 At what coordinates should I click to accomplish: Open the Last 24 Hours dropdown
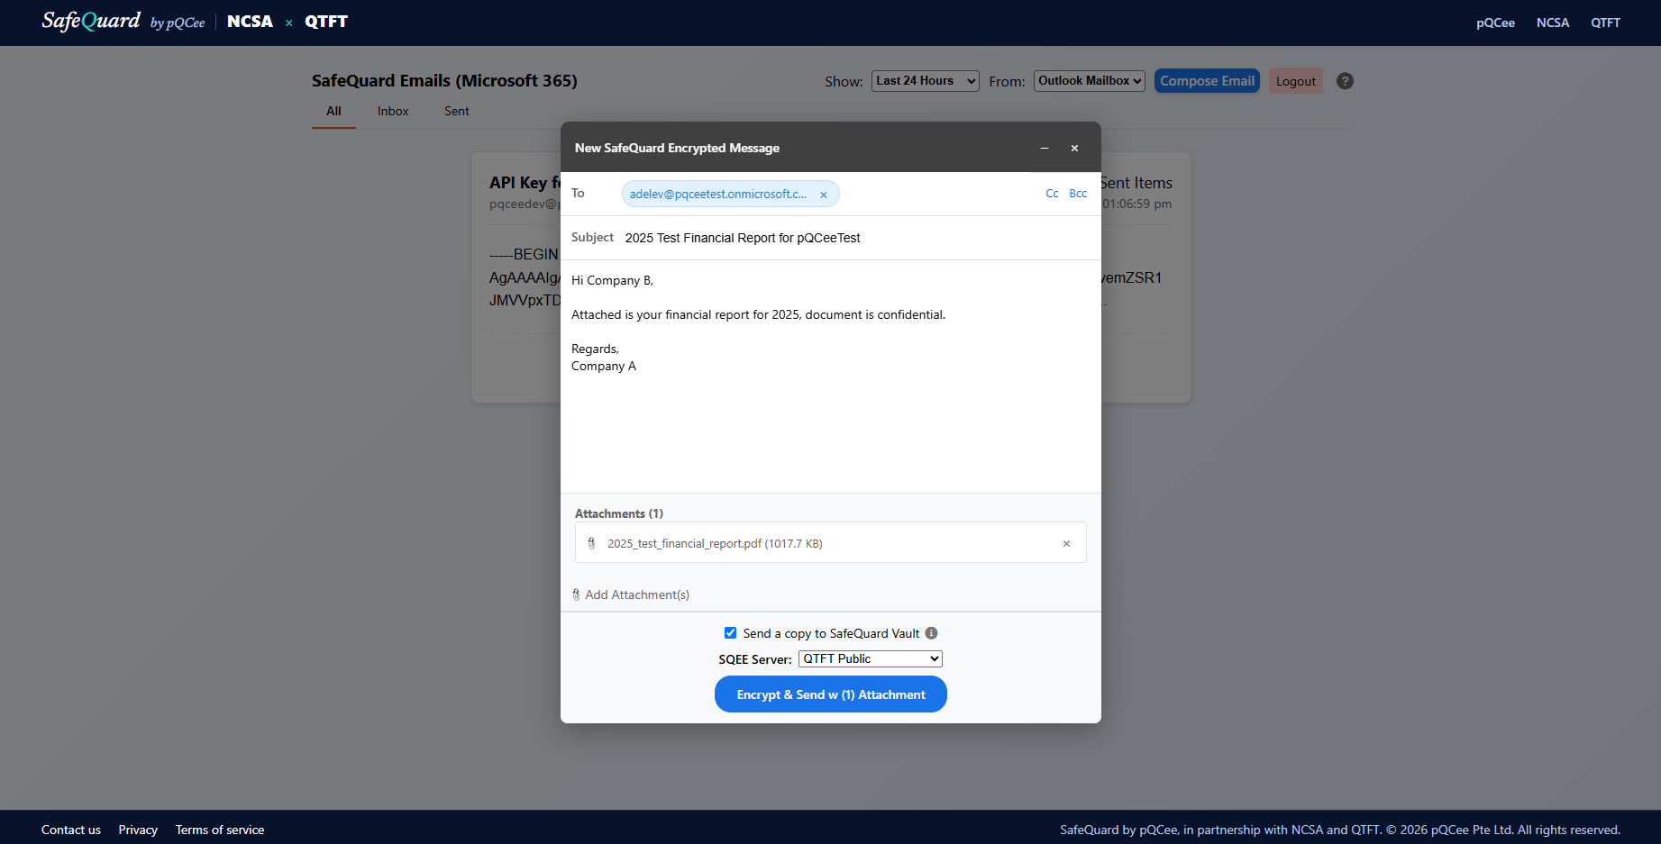pyautogui.click(x=925, y=81)
